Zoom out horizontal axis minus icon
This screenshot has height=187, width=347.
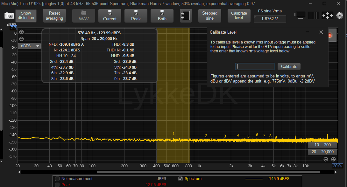(326, 159)
